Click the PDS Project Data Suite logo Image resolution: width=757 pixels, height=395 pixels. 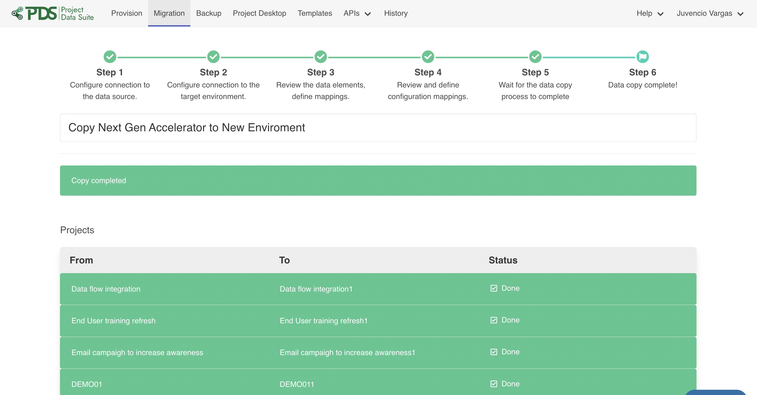click(53, 13)
